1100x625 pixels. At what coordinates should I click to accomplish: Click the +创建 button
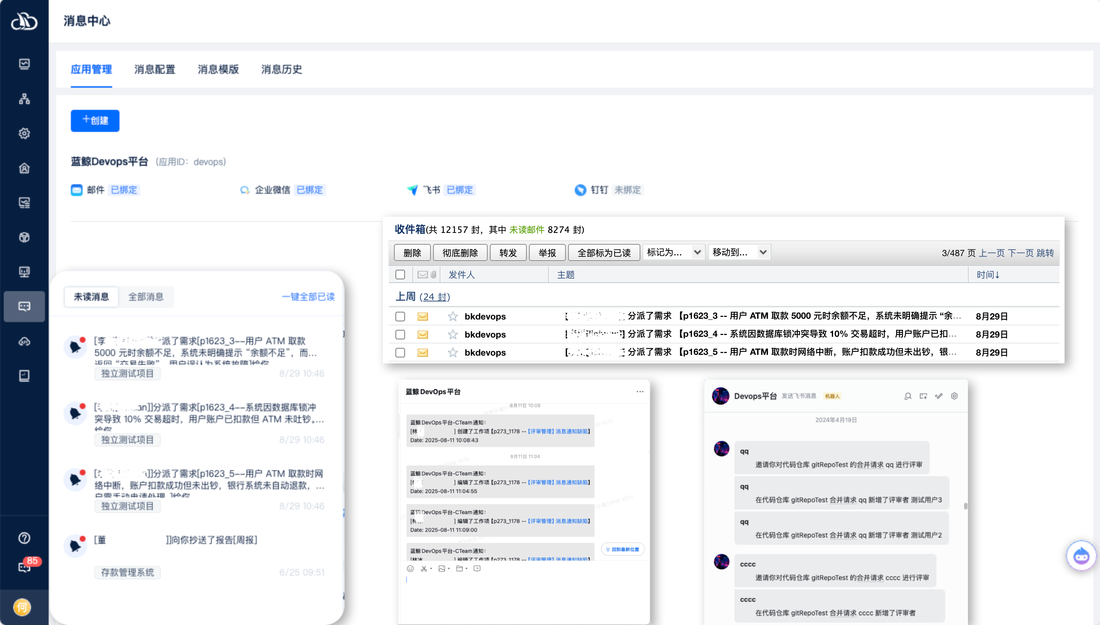(95, 121)
